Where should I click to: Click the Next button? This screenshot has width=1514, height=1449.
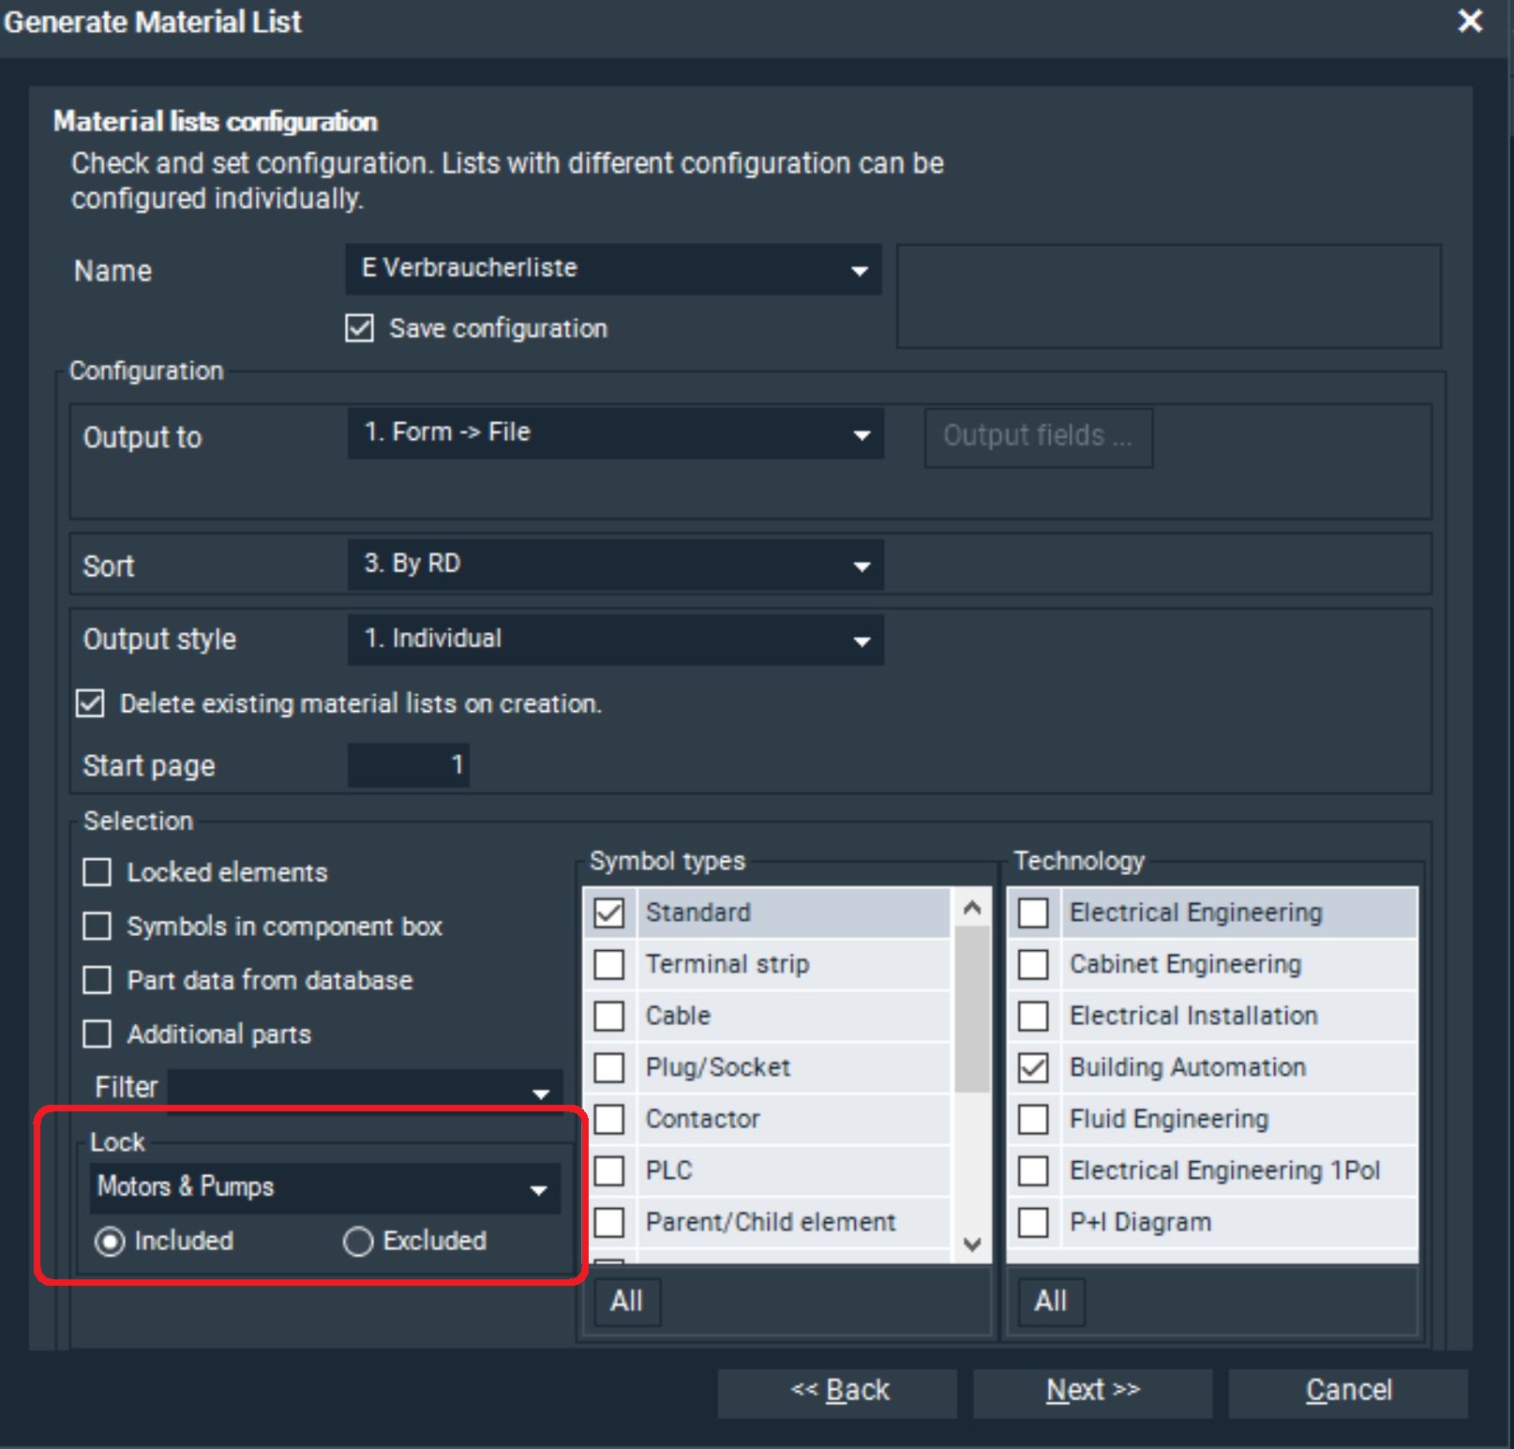pos(1092,1393)
